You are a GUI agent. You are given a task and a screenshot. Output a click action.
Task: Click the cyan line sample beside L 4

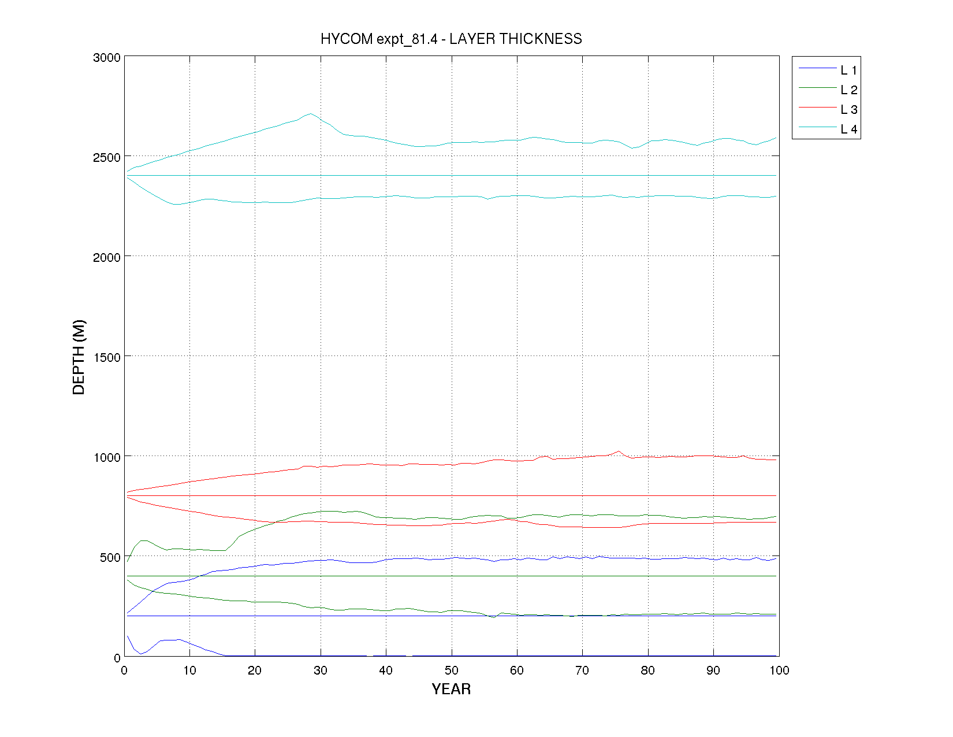point(817,127)
